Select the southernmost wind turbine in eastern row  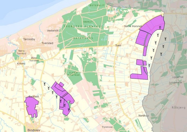[x=149, y=65]
